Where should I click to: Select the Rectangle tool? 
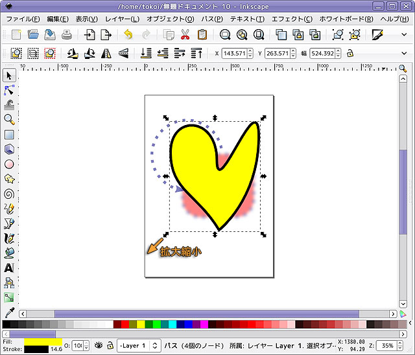[x=9, y=135]
